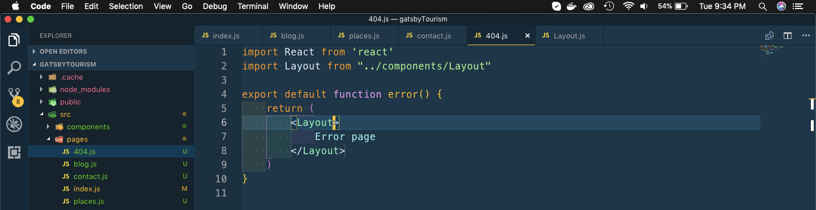Viewport: 816px width, 210px height.
Task: Click the closing </Layout> tag on line 8
Action: 318,151
